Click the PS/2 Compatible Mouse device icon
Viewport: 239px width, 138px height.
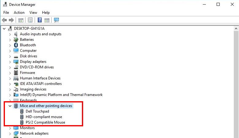22,122
